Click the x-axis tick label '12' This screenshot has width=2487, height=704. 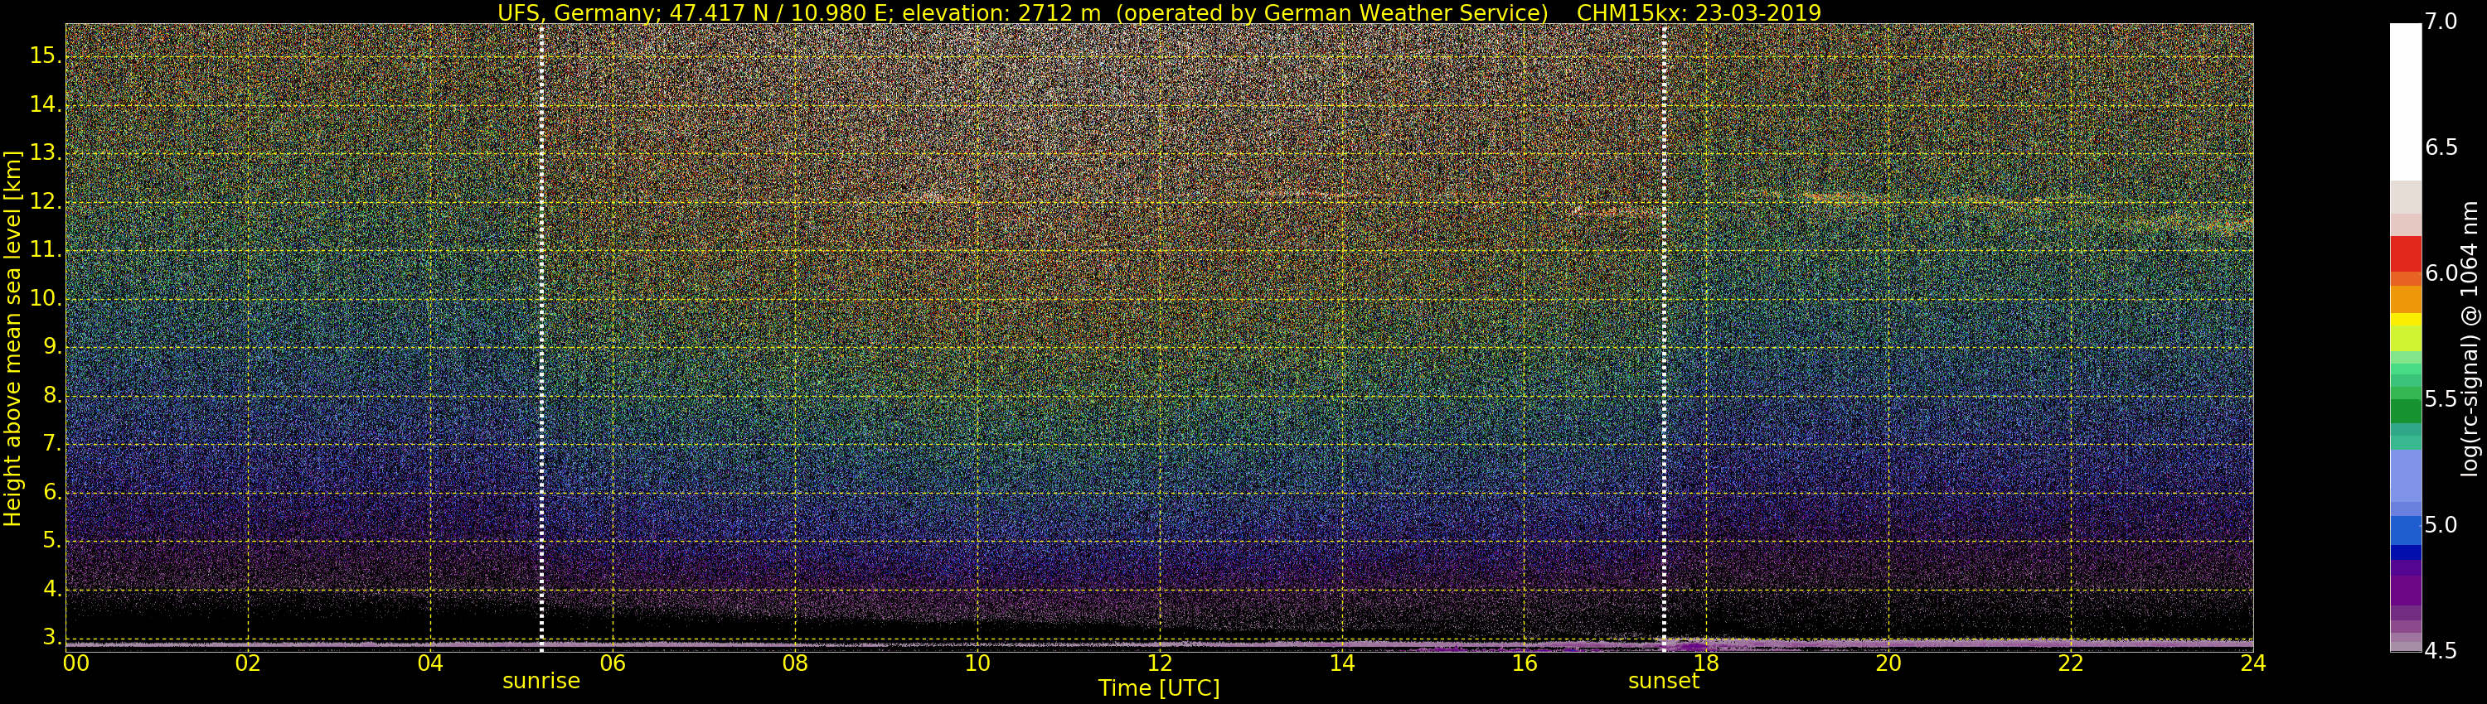[x=1160, y=663]
